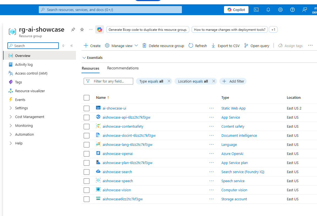The image size is (317, 216).
Task: Check the aishowcase-contentsafety checkbox
Action: (x=86, y=127)
